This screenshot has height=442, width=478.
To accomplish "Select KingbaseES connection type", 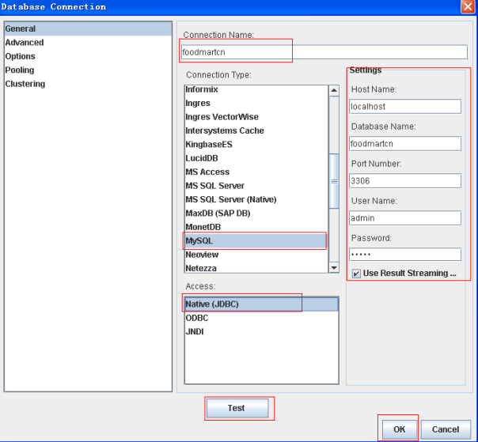I will (256, 144).
